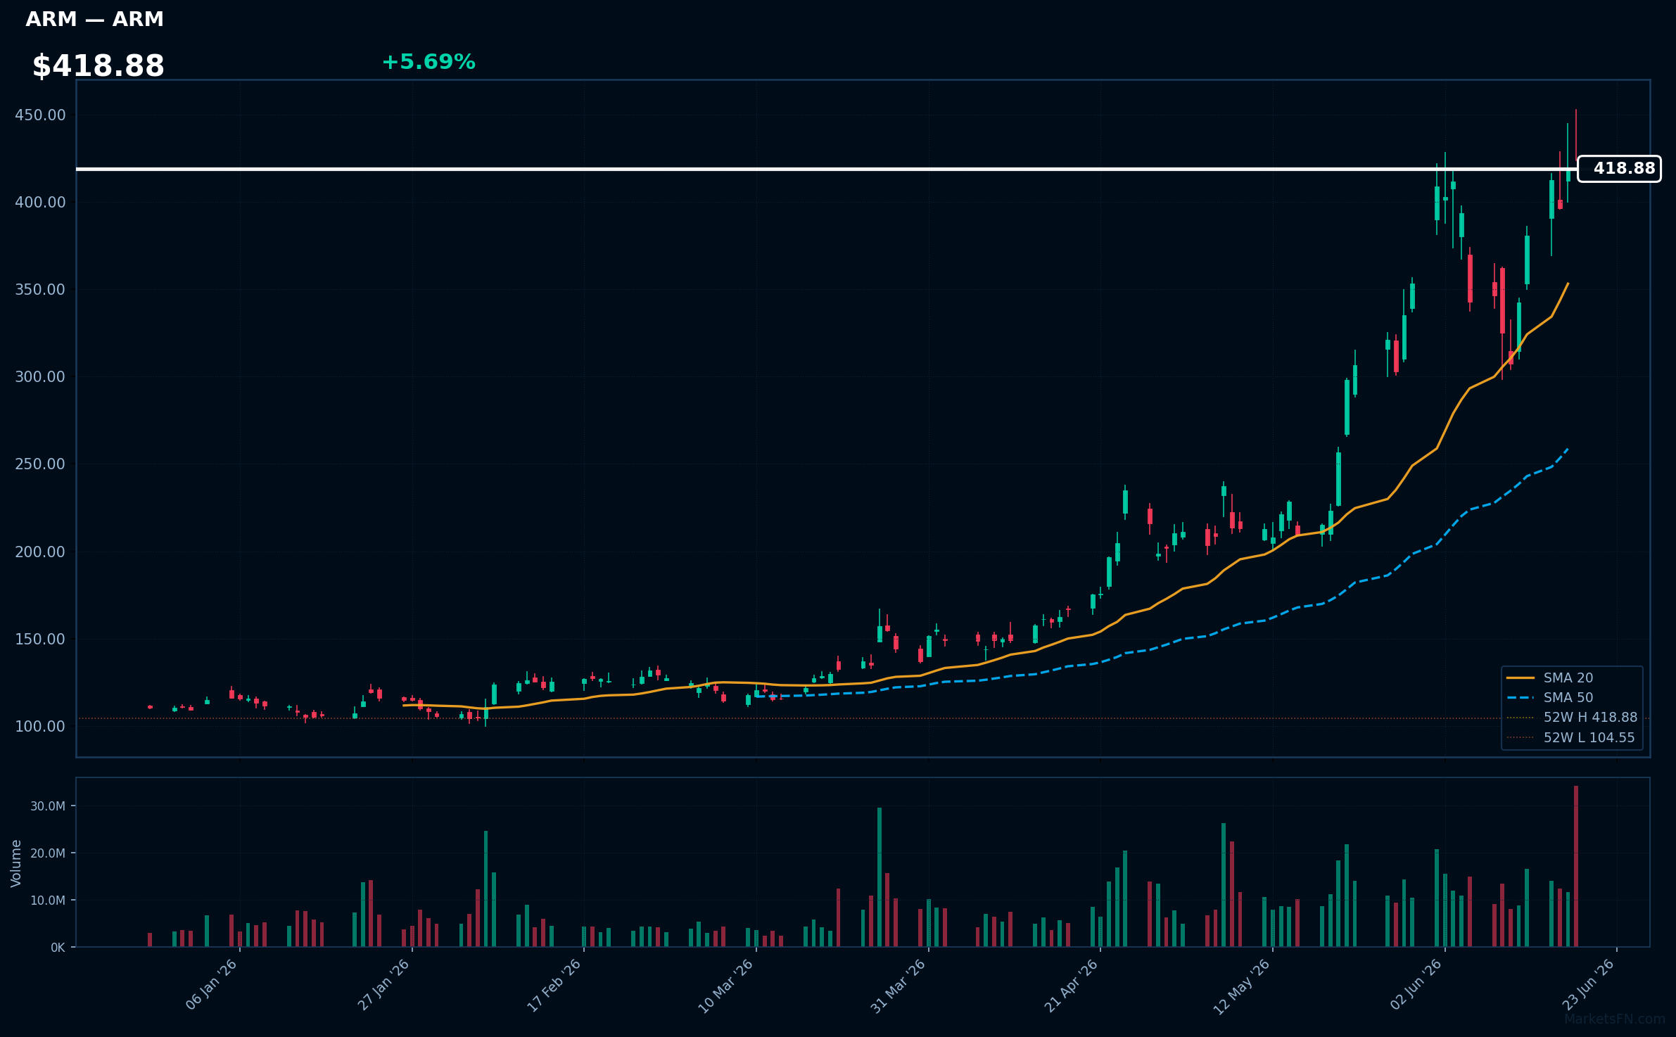Click the orange SMA 20 legend line sample
Viewport: 1676px width, 1037px height.
(x=1521, y=677)
